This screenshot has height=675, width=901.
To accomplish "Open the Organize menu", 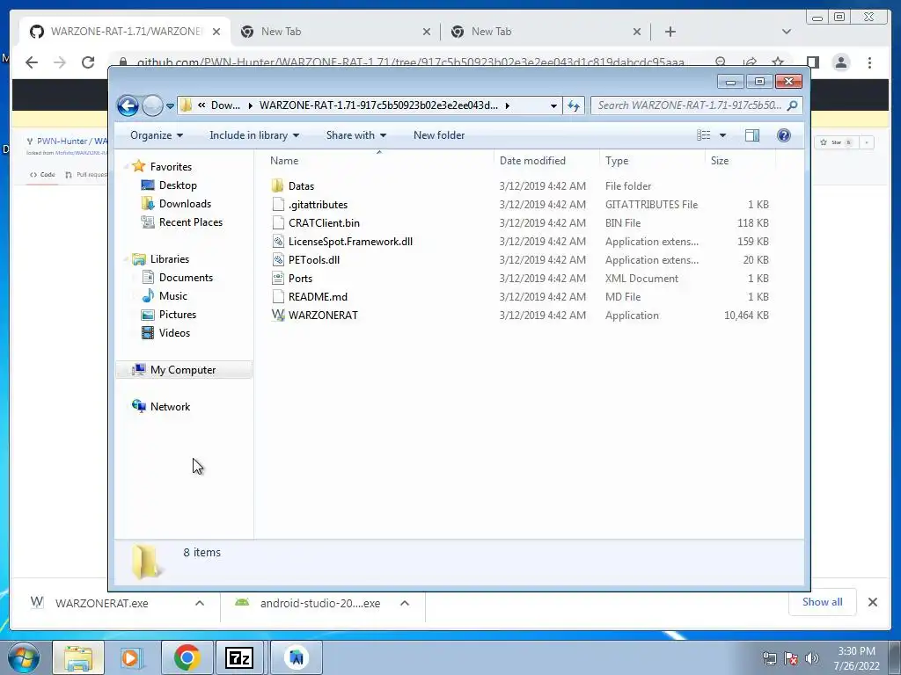I will coord(157,135).
